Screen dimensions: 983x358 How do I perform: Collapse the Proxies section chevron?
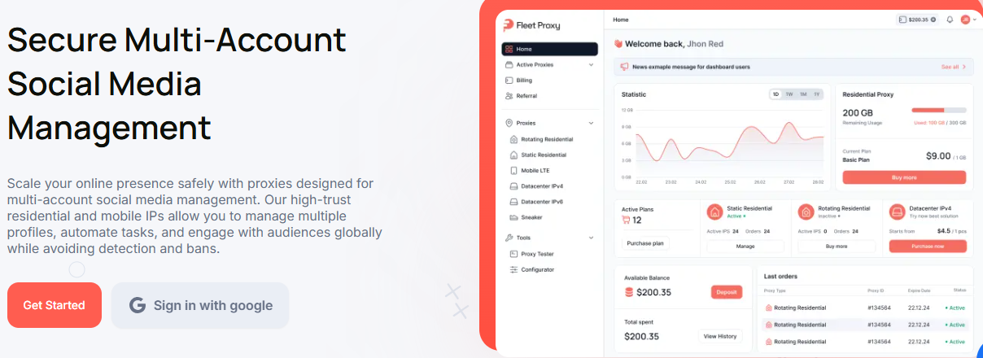[x=591, y=123]
